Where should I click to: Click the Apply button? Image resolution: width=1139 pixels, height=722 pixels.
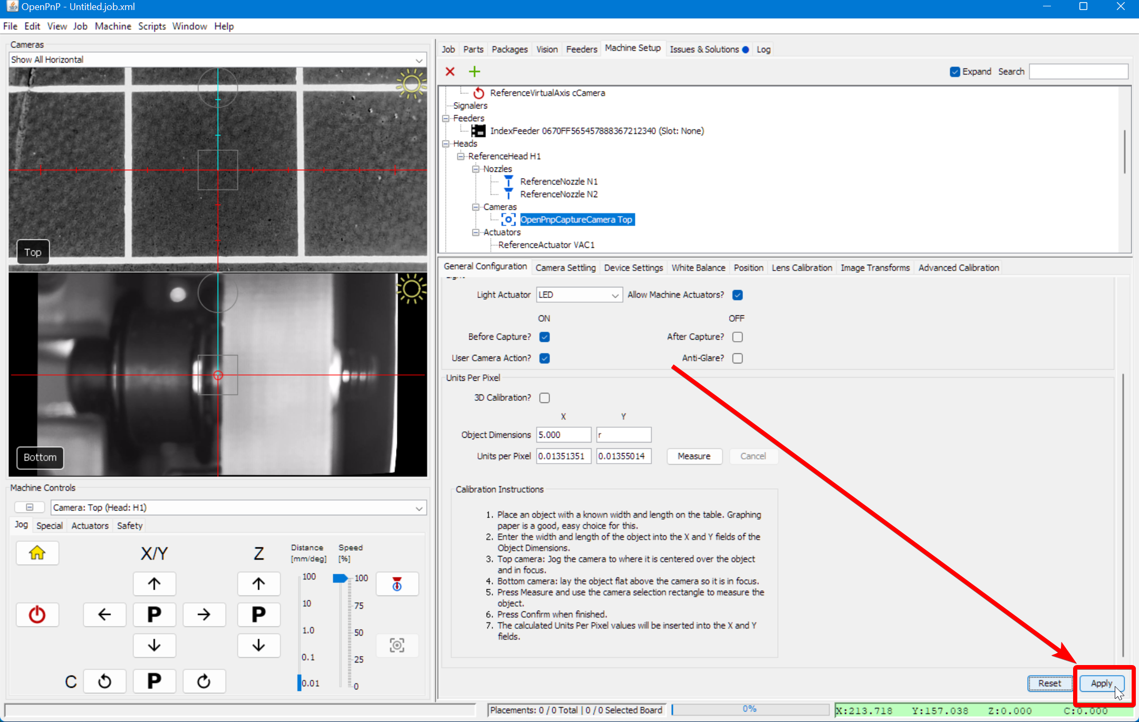(1101, 683)
